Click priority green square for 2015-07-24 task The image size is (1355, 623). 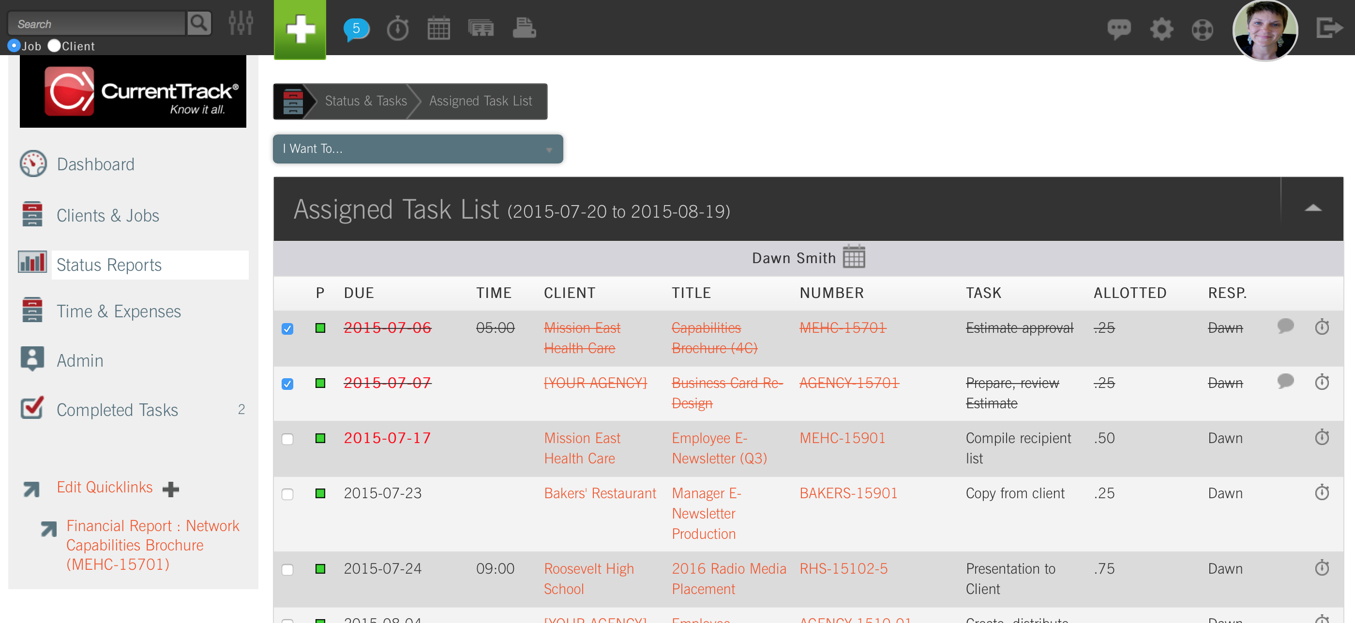[x=320, y=569]
